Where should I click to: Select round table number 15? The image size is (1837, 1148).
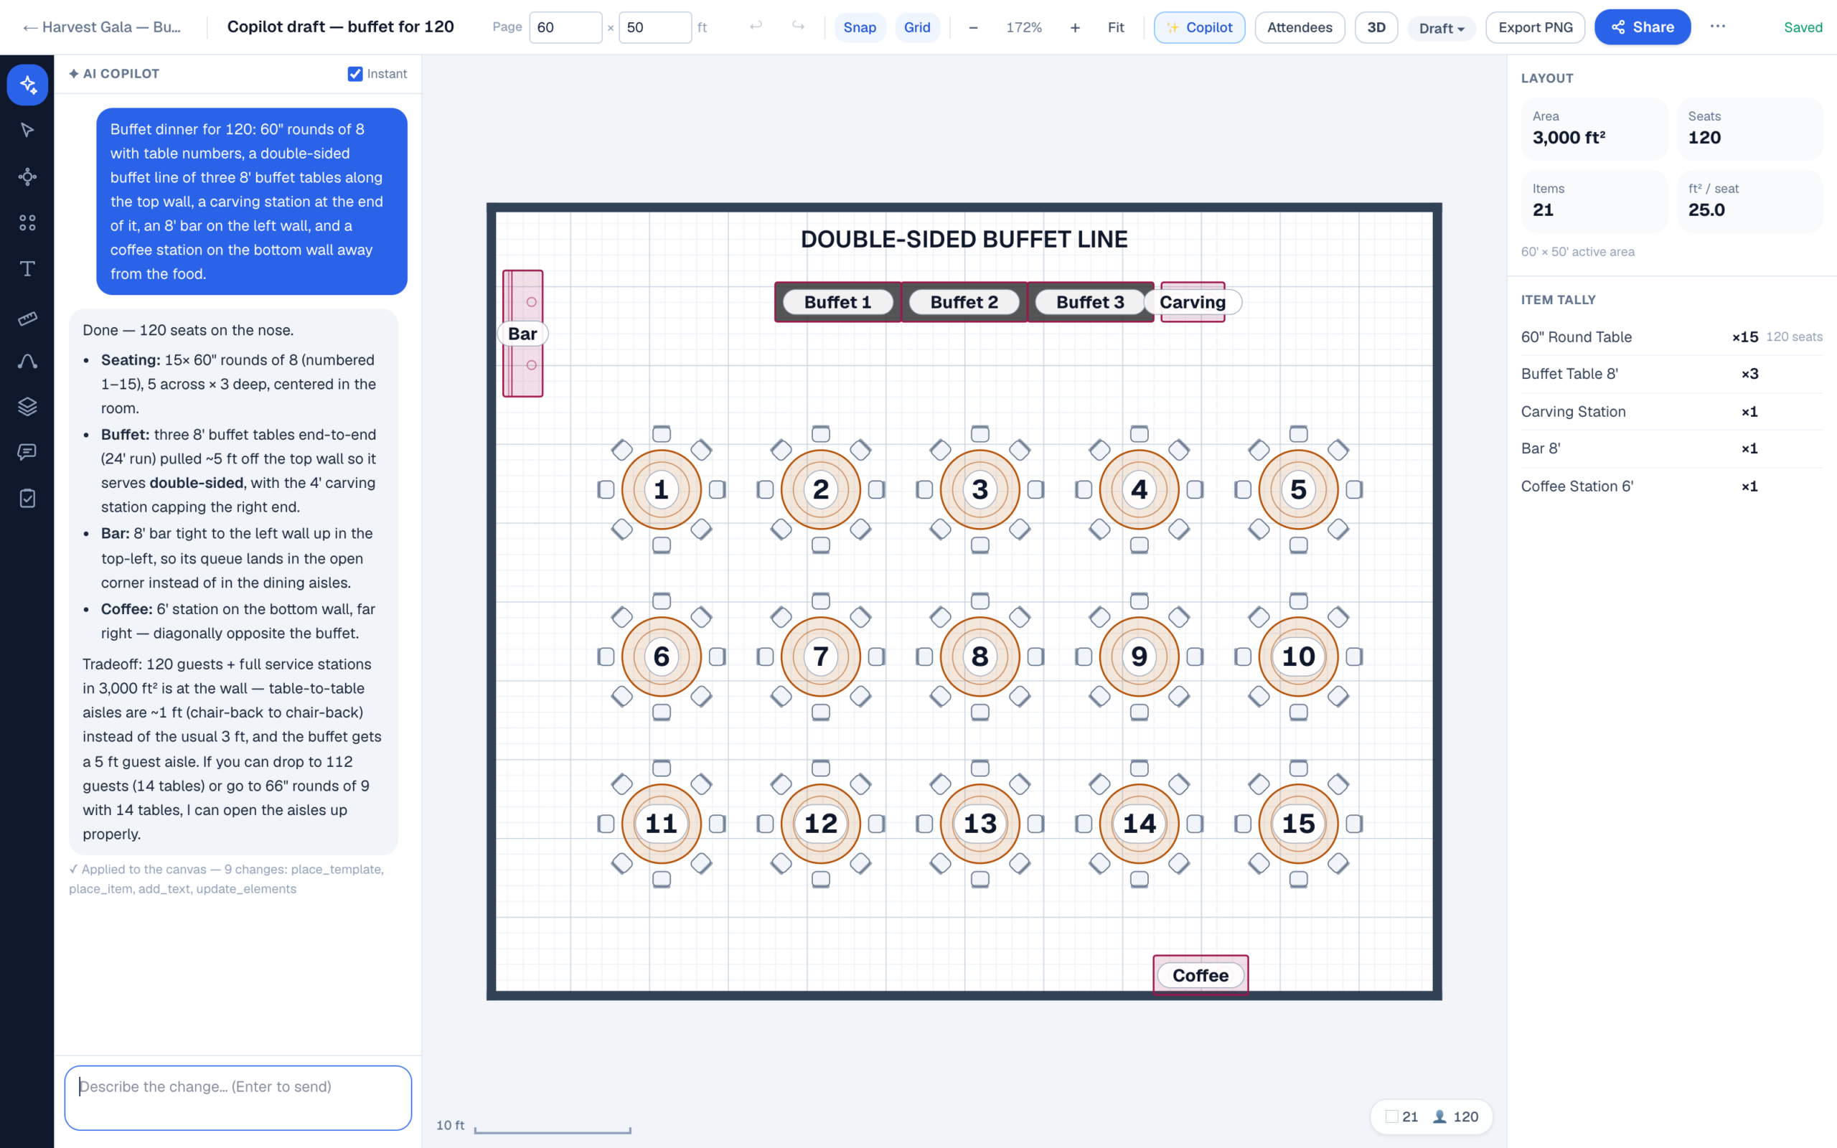[x=1298, y=823]
